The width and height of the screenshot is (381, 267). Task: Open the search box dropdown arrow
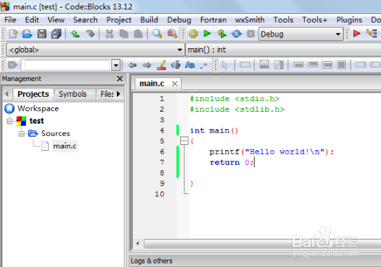[x=116, y=65]
